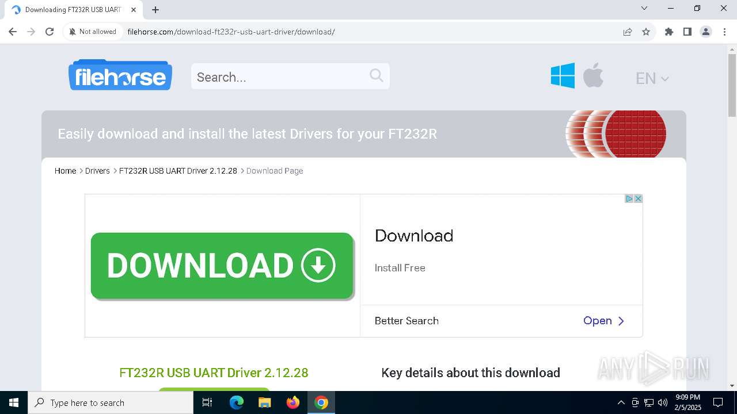The height and width of the screenshot is (414, 737).
Task: Open FT232R USB UART Driver 2.12.28 breadcrumb
Action: pyautogui.click(x=178, y=171)
